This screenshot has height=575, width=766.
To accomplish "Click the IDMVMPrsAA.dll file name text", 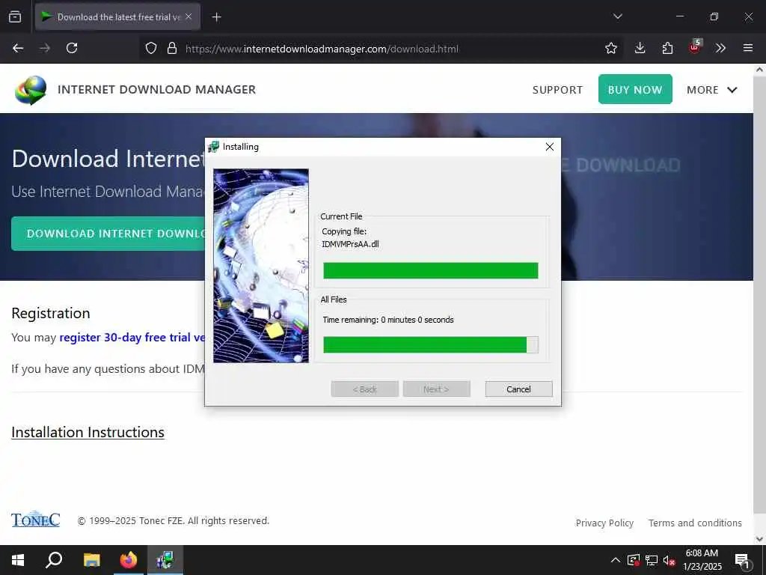I will point(350,244).
